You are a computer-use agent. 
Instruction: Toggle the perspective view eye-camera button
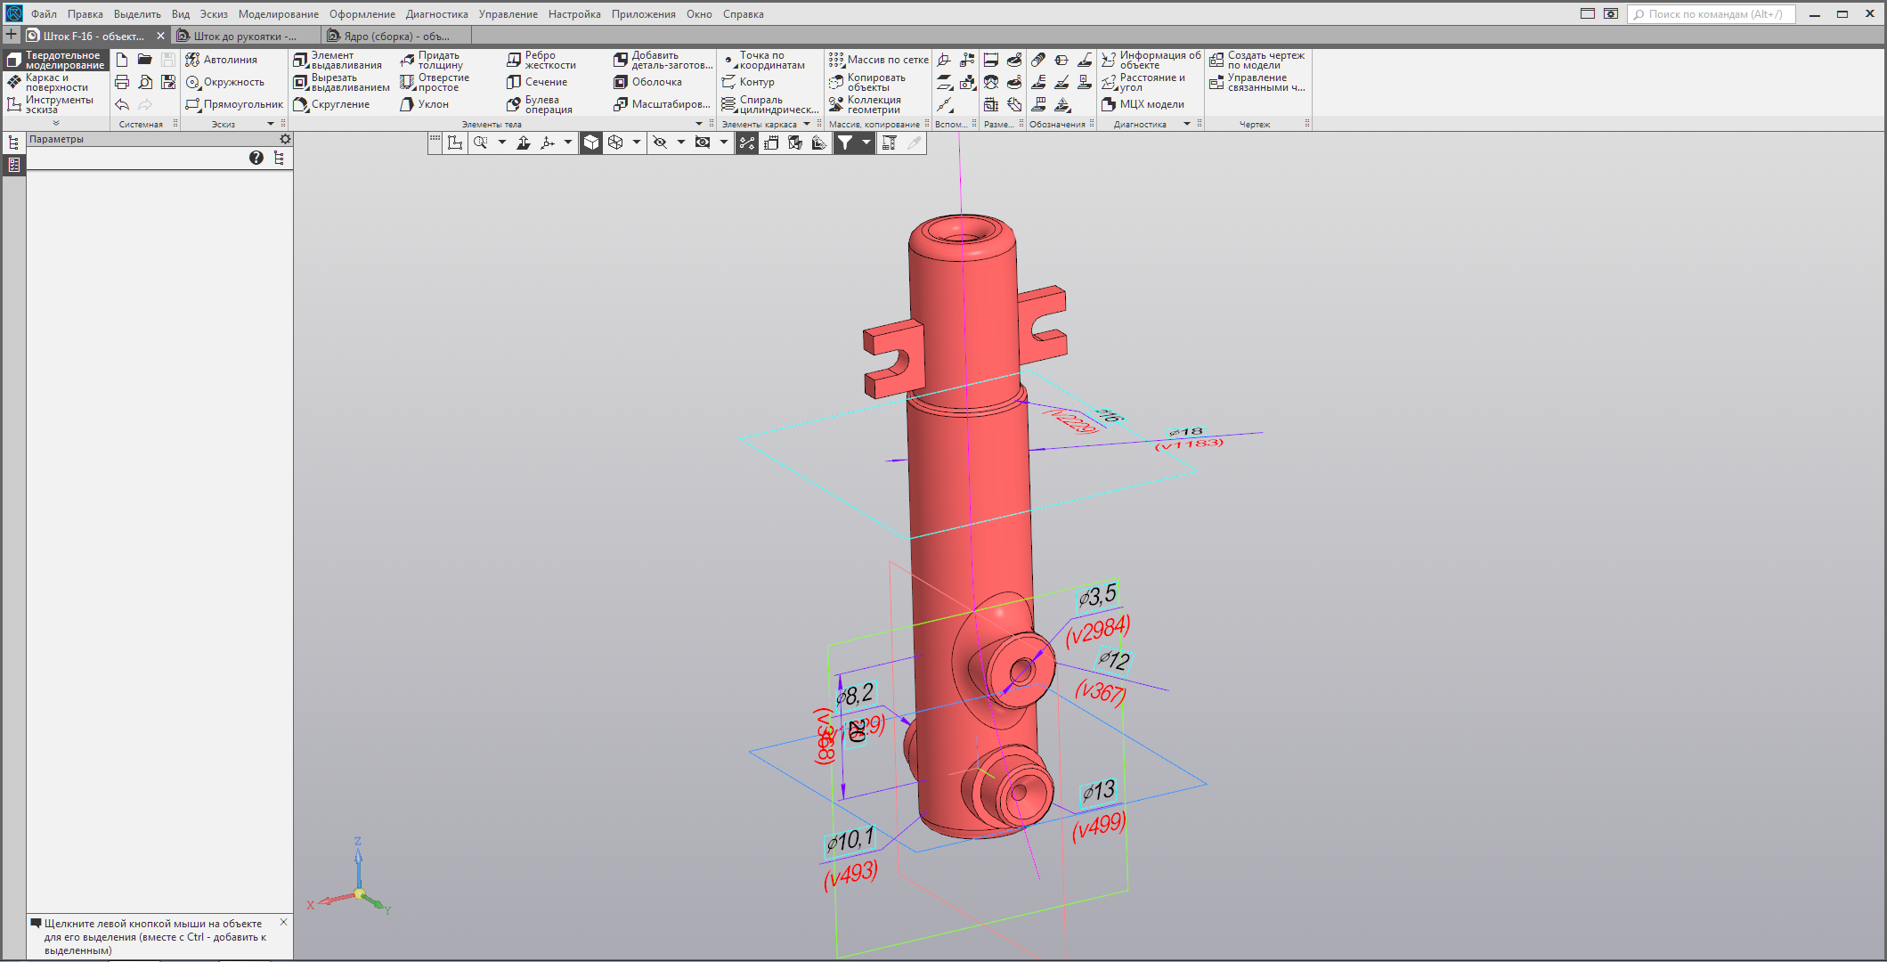point(703,143)
